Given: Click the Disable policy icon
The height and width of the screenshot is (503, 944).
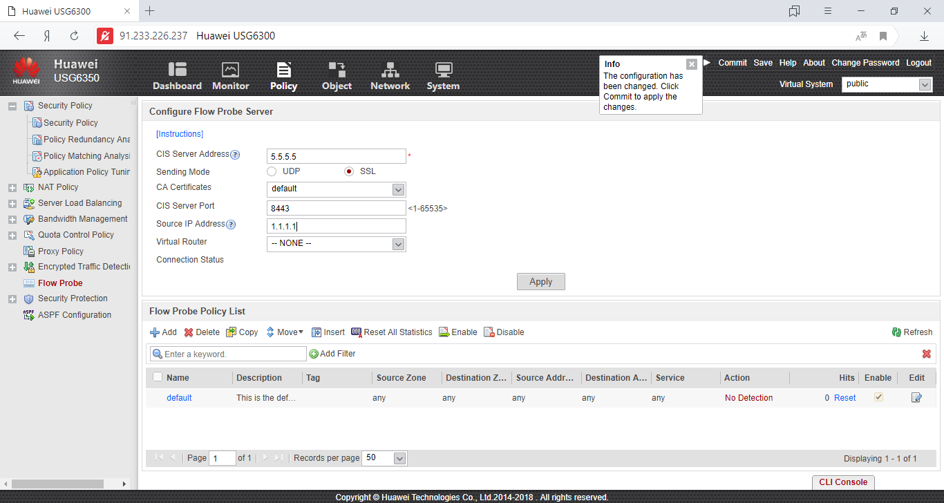Looking at the screenshot, I should pos(489,332).
